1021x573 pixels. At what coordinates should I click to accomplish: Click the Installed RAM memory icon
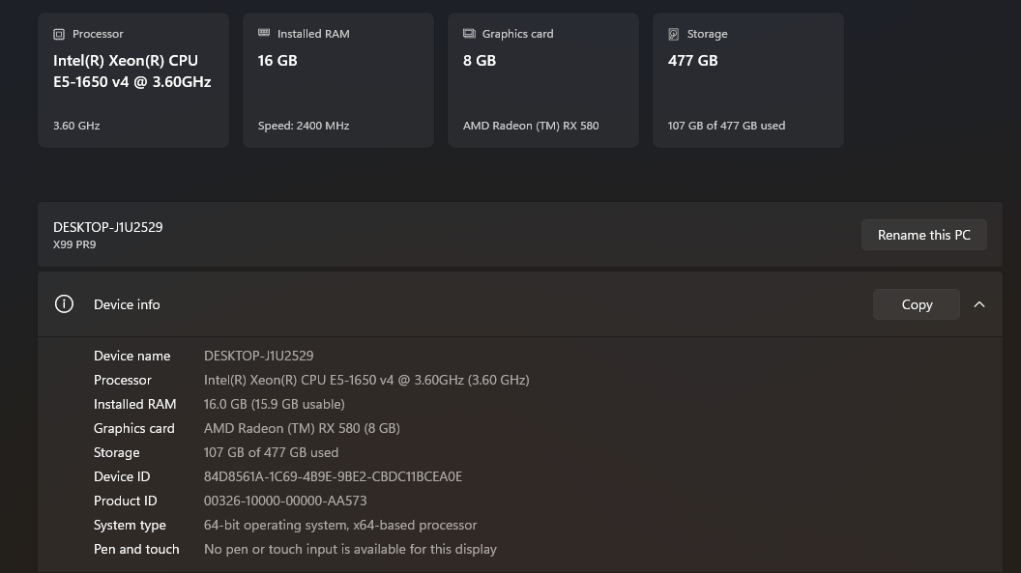(264, 33)
